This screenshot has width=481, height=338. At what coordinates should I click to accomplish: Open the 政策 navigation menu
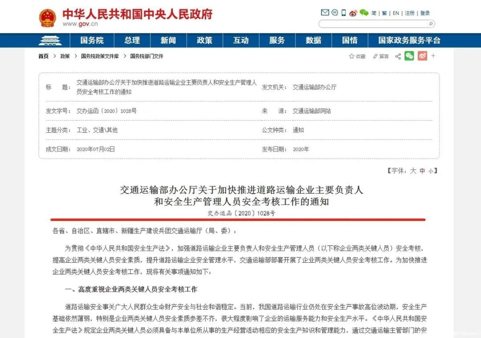tap(204, 41)
